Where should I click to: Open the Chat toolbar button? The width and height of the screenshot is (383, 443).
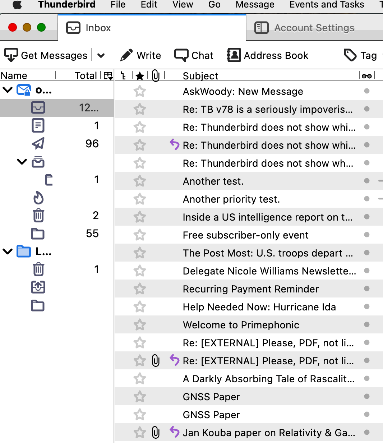pos(194,55)
